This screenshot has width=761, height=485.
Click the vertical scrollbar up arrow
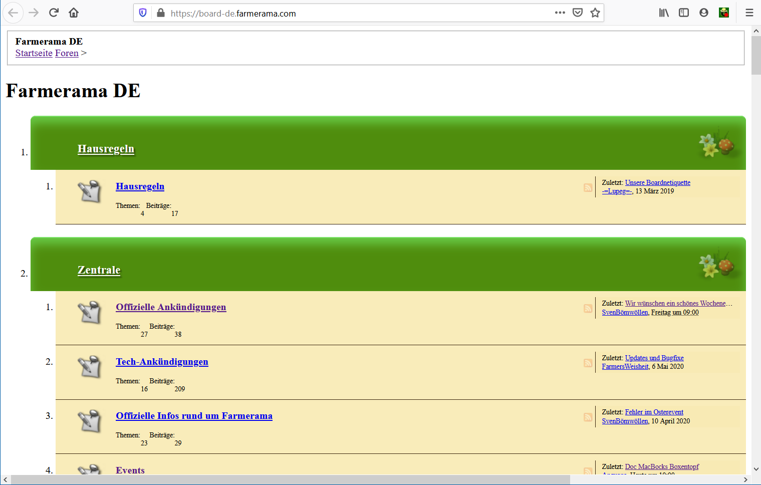tap(756, 31)
